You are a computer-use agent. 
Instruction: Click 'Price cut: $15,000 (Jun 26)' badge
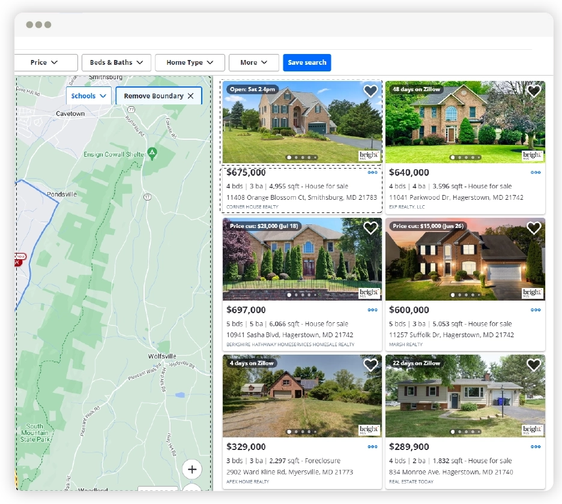tap(428, 226)
